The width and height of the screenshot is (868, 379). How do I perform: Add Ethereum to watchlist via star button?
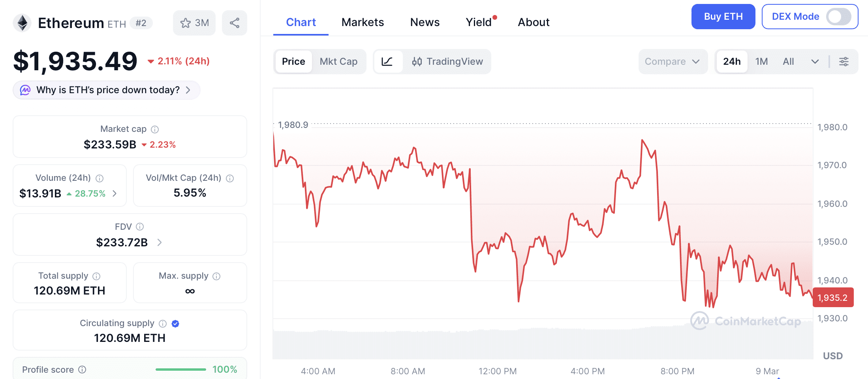tap(194, 23)
